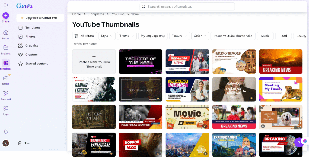Expand the Theme filter dropdown
The image size is (309, 160).
coord(127,36)
